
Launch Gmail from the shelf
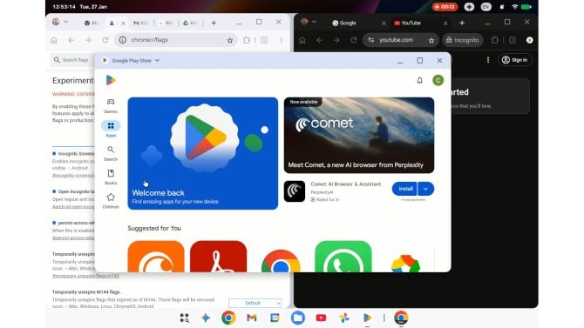[252, 318]
